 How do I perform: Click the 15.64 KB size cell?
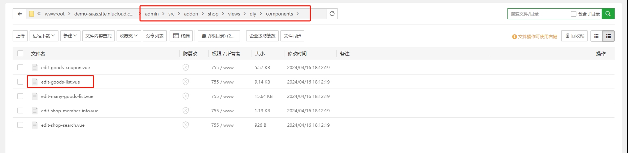point(263,96)
